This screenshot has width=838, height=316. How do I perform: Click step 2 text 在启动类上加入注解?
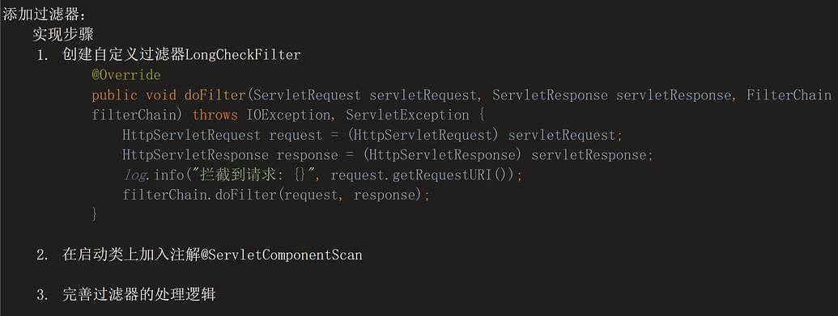[131, 255]
